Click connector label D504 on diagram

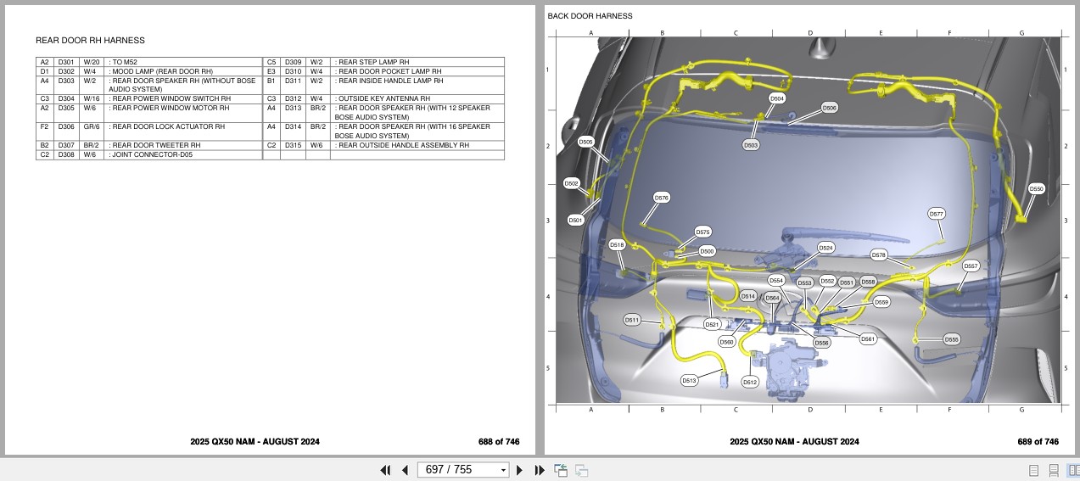(x=777, y=98)
